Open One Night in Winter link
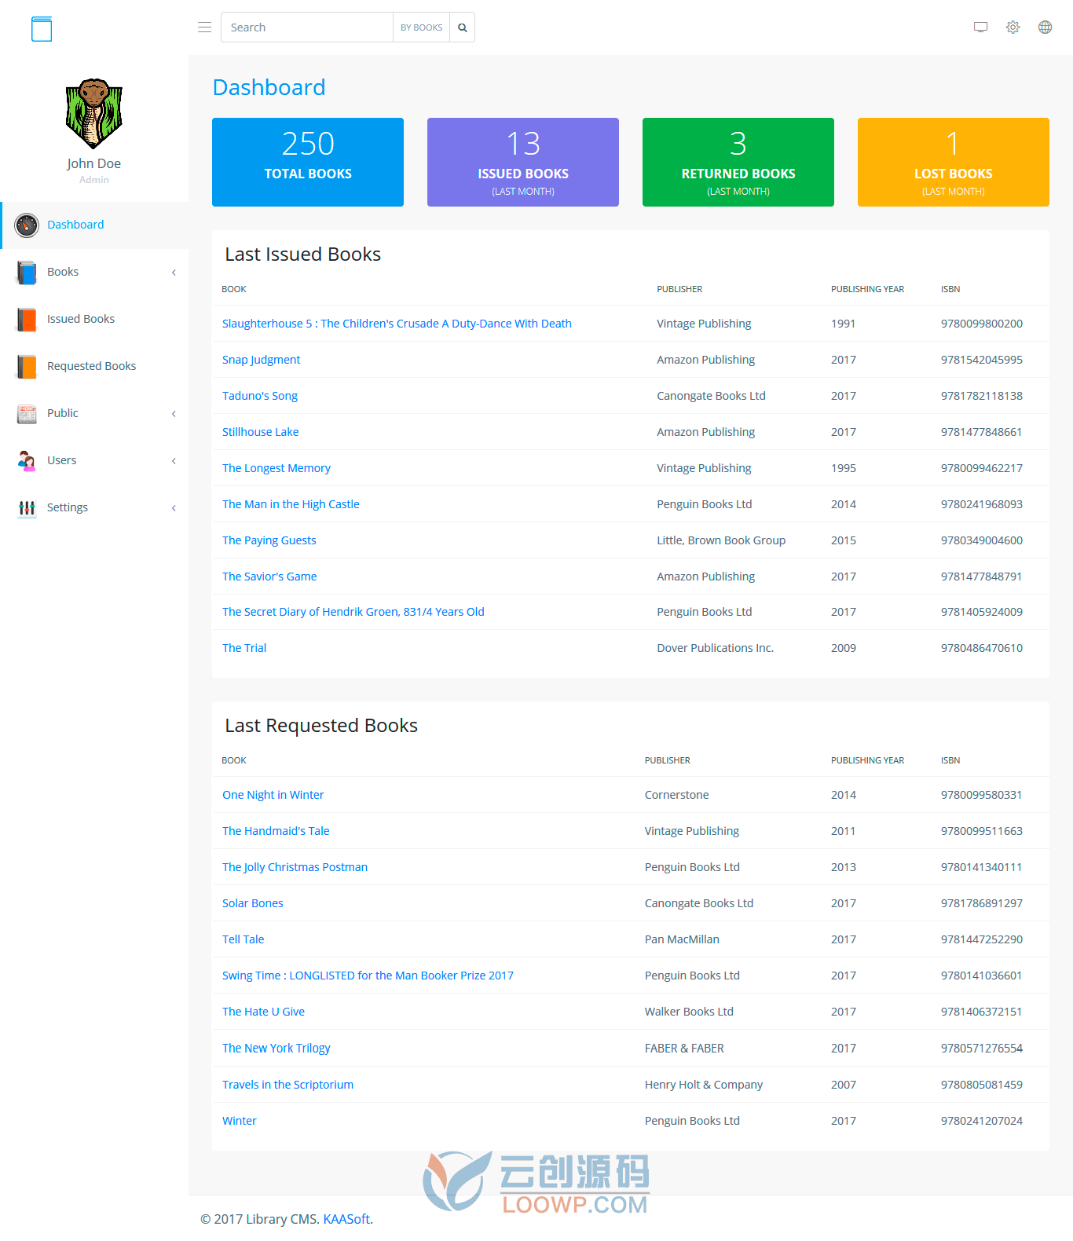 (273, 795)
